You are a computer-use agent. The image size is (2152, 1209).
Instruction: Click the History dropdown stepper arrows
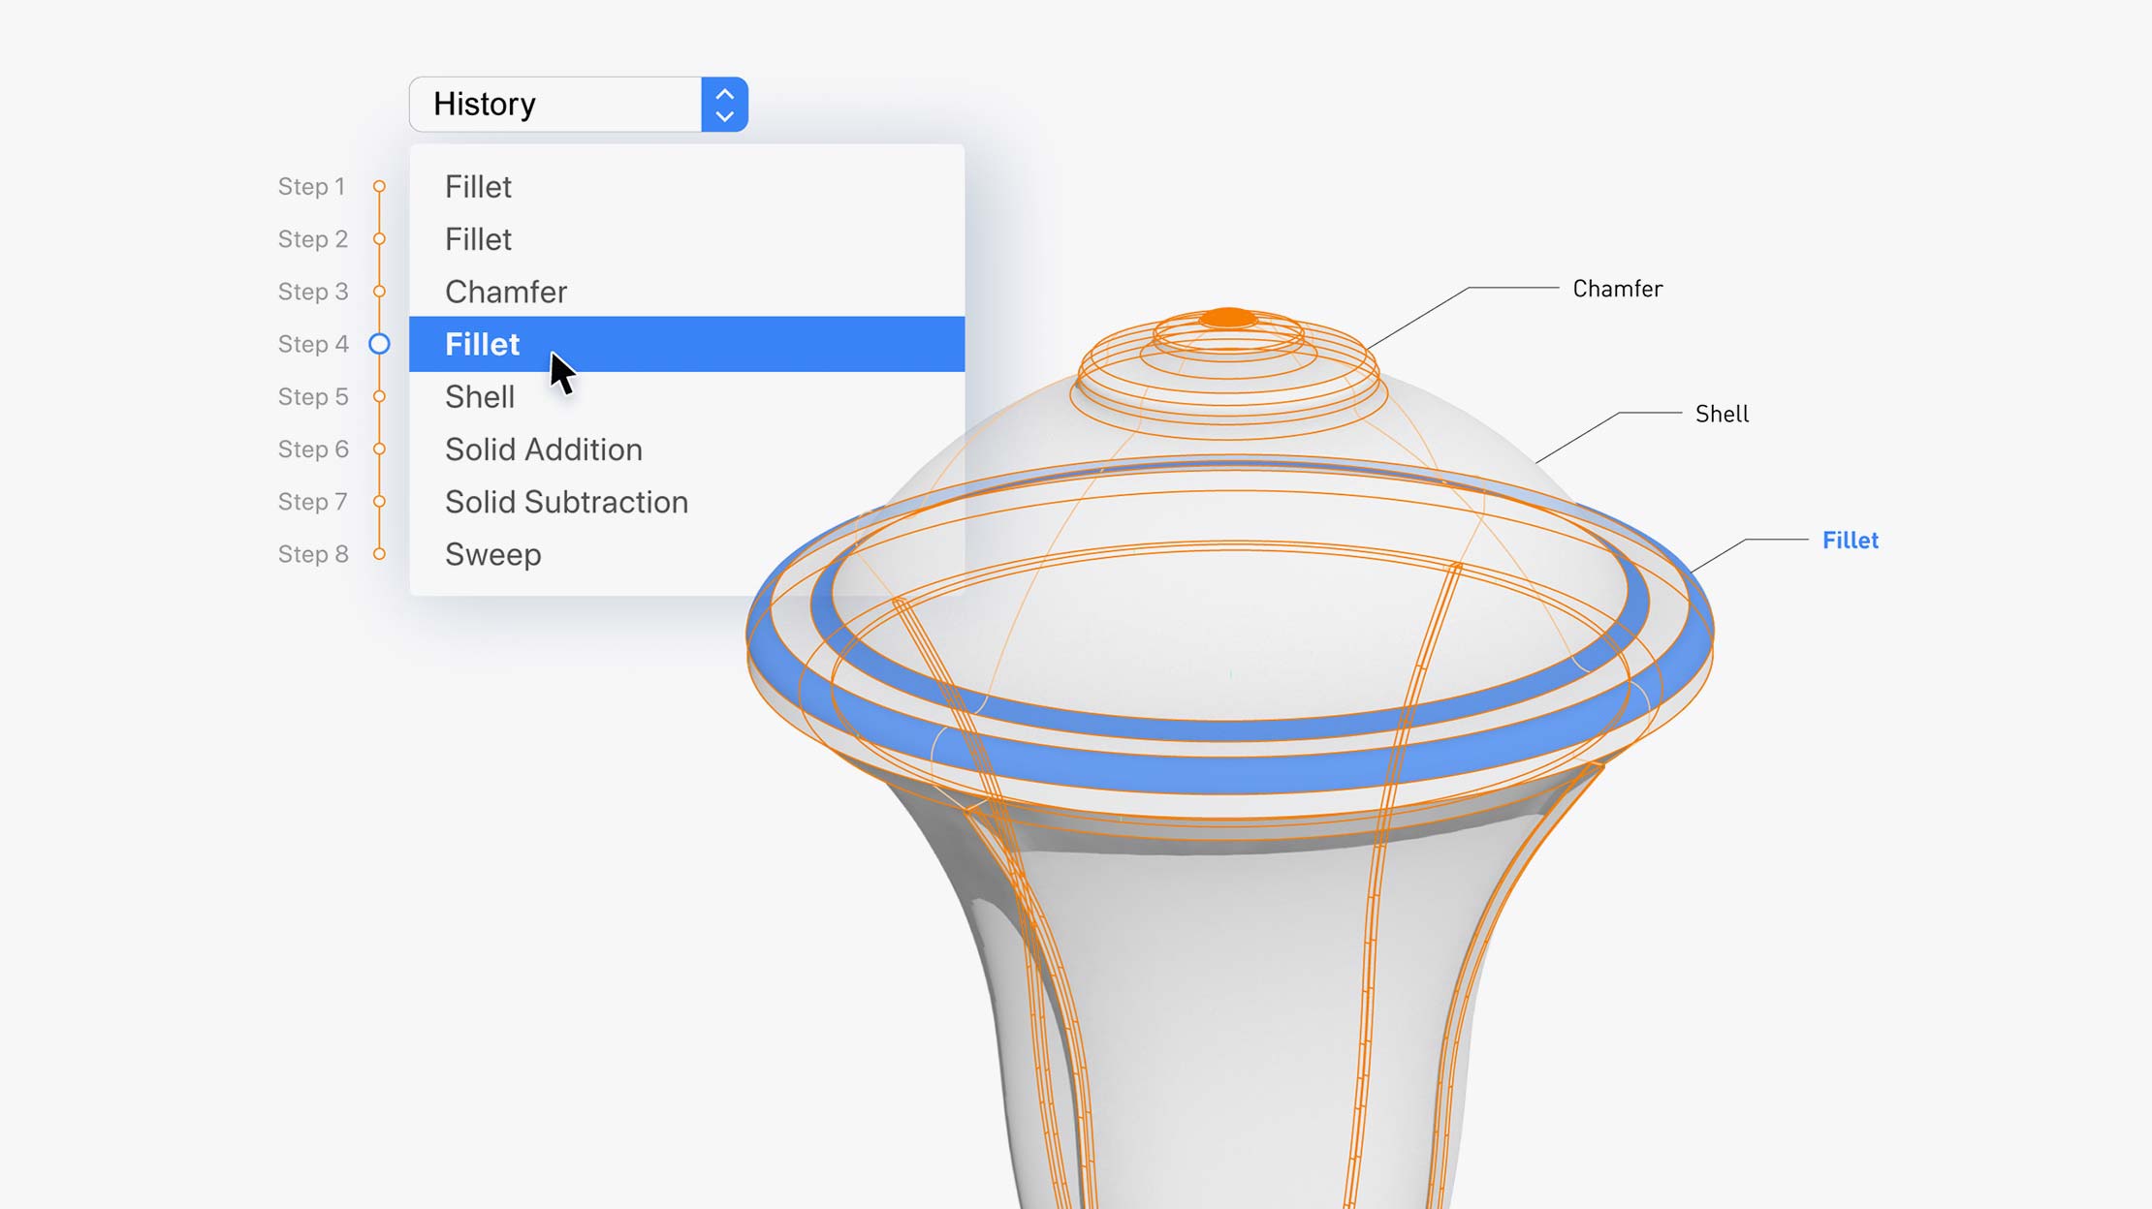(x=724, y=105)
